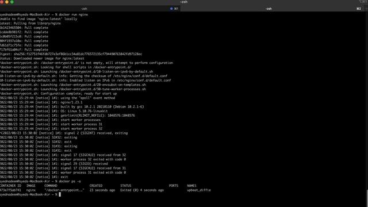The height and width of the screenshot is (207, 368).
Task: Click the 'Exited (0) 4 seconds ago' status
Action: point(142,190)
